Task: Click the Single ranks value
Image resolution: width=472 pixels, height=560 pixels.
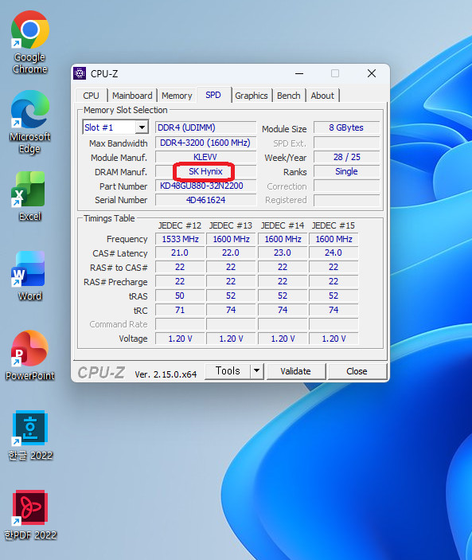Action: pyautogui.click(x=346, y=171)
